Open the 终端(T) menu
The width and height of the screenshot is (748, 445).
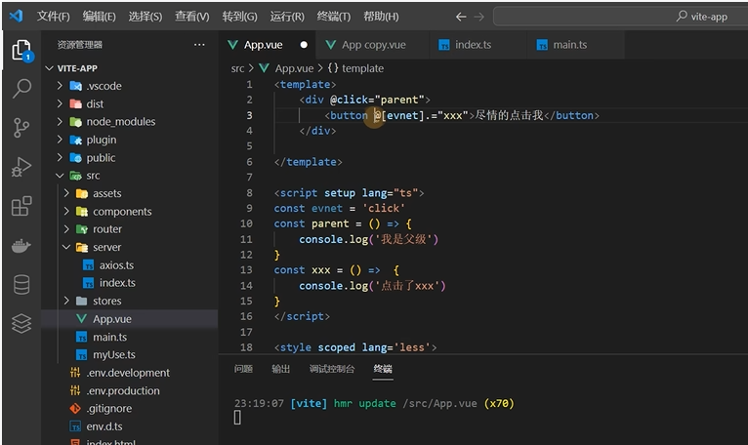[x=333, y=17]
